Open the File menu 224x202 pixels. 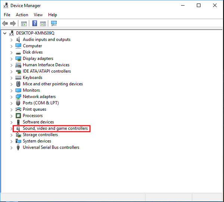(7, 15)
